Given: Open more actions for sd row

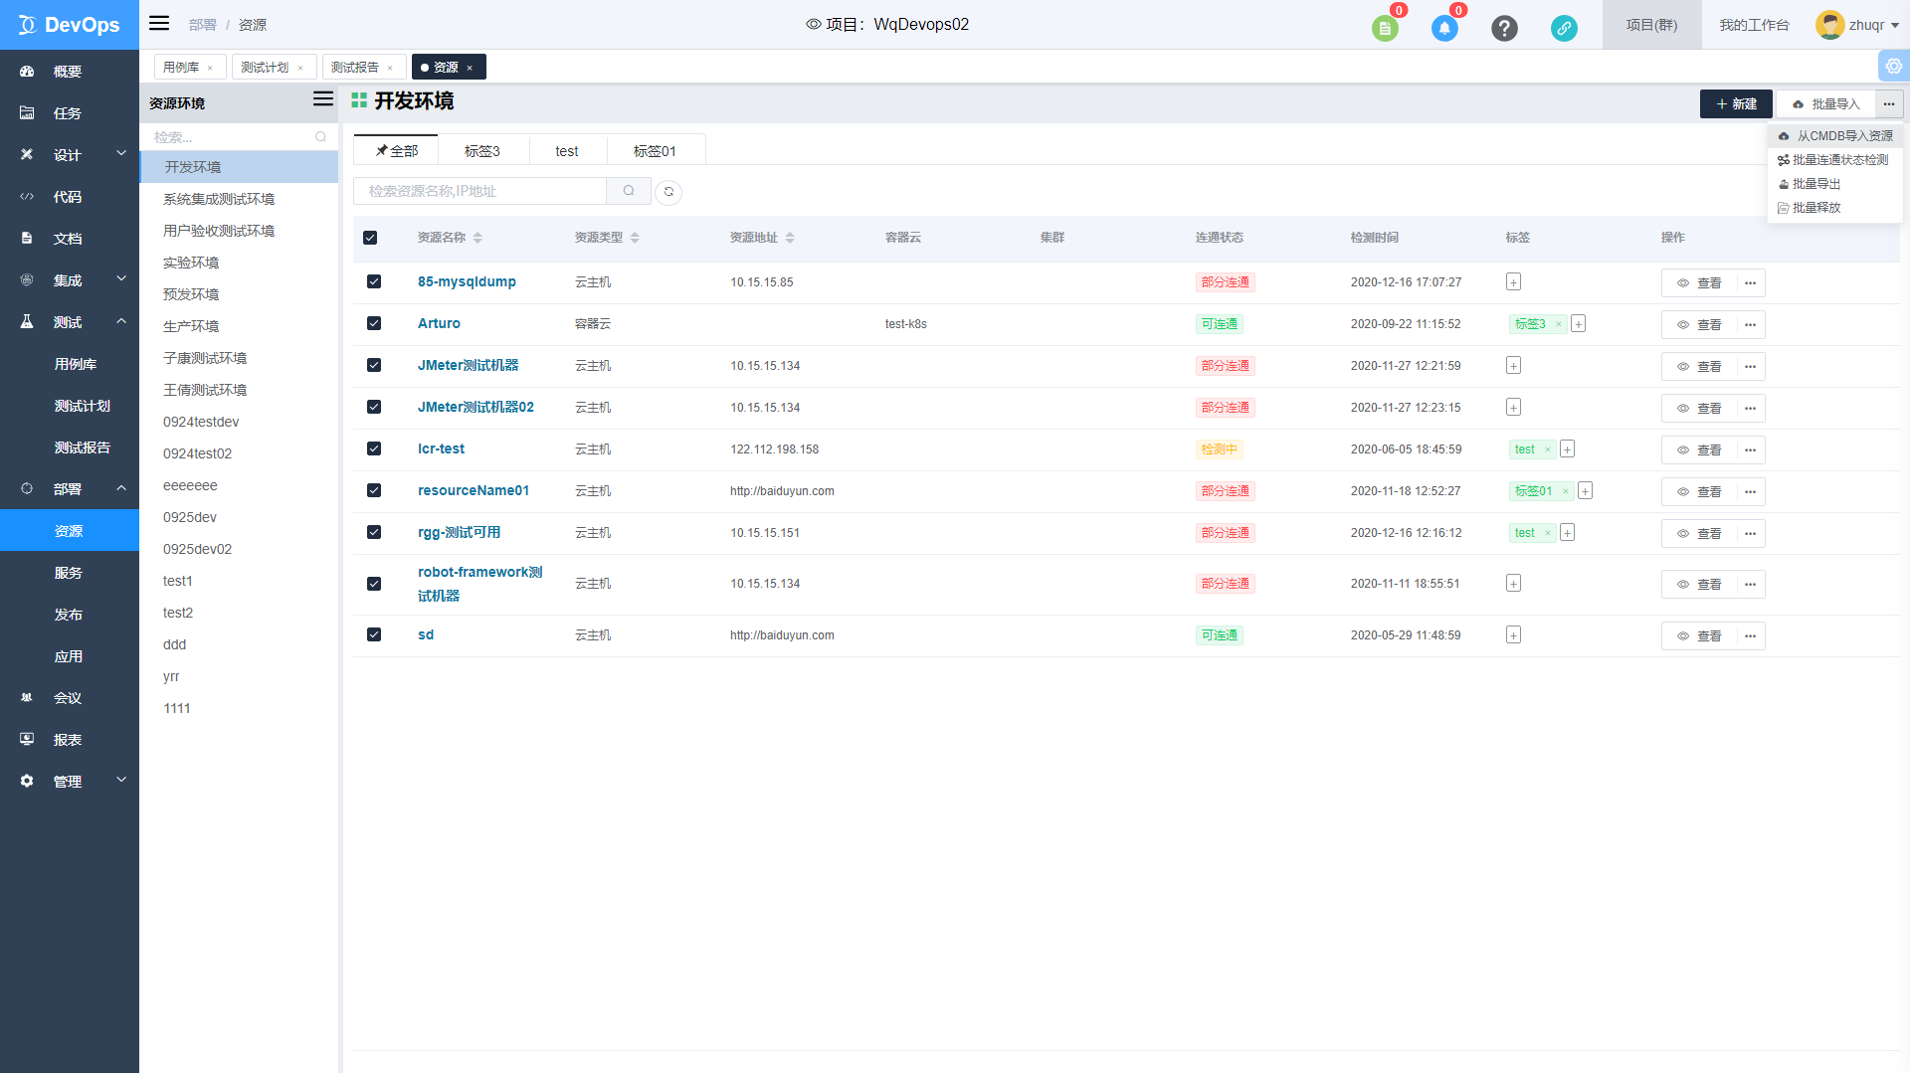Looking at the screenshot, I should pos(1750,636).
